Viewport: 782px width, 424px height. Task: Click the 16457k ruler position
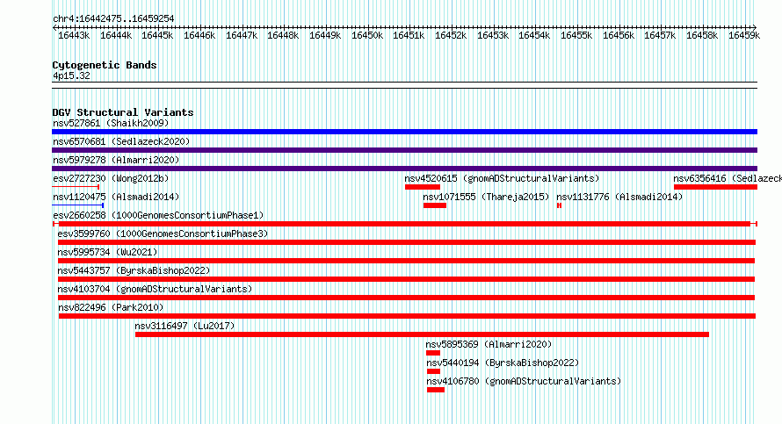660,35
